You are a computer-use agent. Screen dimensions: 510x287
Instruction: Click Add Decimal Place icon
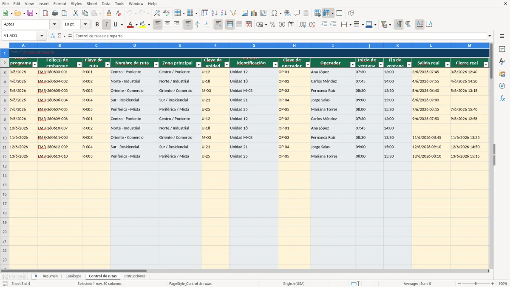click(303, 25)
